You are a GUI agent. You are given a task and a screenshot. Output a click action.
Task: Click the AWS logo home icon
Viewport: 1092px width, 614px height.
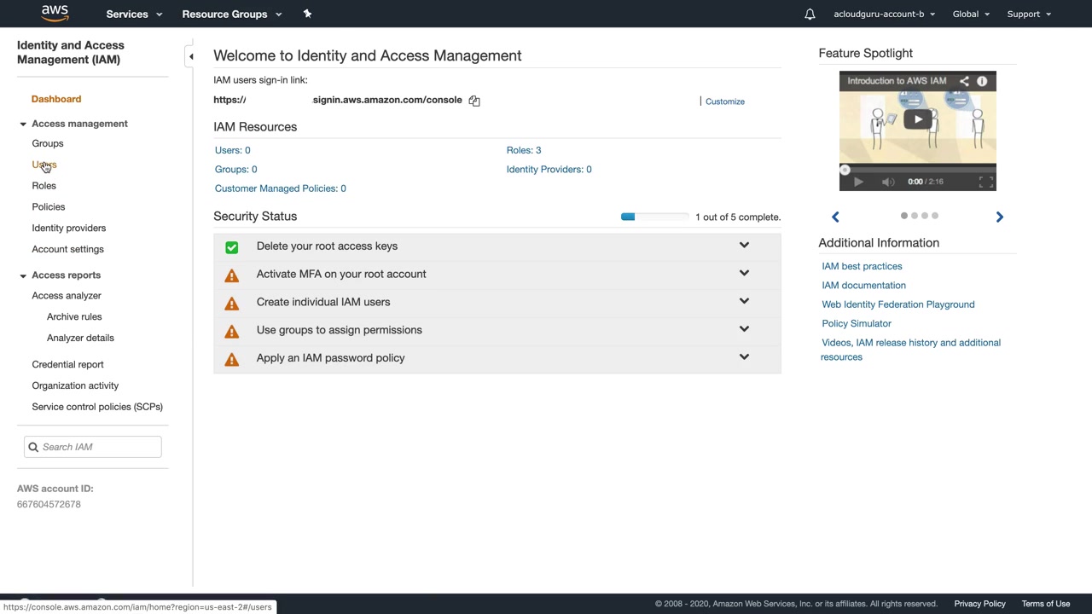[x=55, y=13]
